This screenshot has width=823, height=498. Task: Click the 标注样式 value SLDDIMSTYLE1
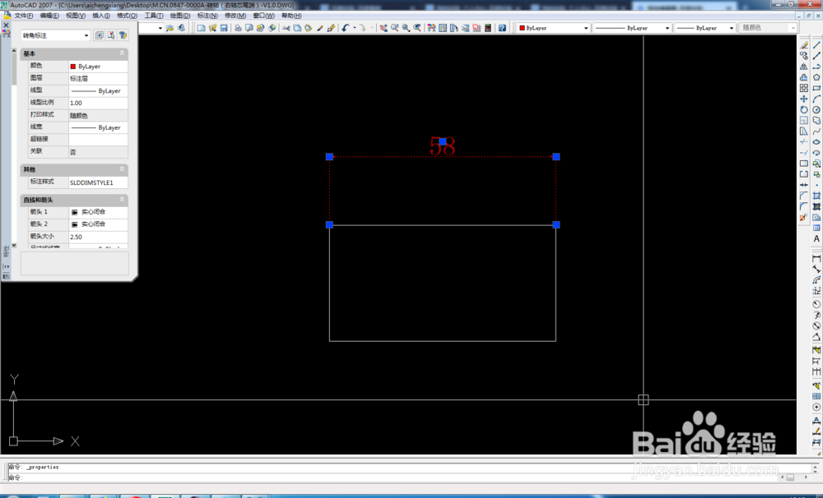pos(98,182)
